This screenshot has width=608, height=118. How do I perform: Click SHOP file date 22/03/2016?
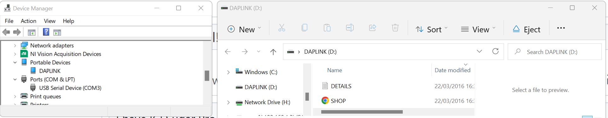(454, 101)
